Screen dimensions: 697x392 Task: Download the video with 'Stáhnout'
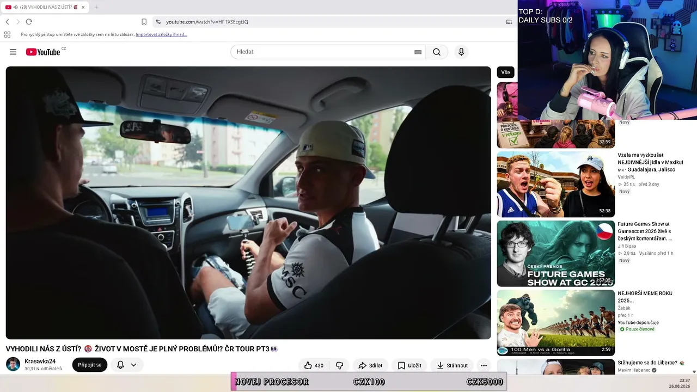tap(452, 365)
